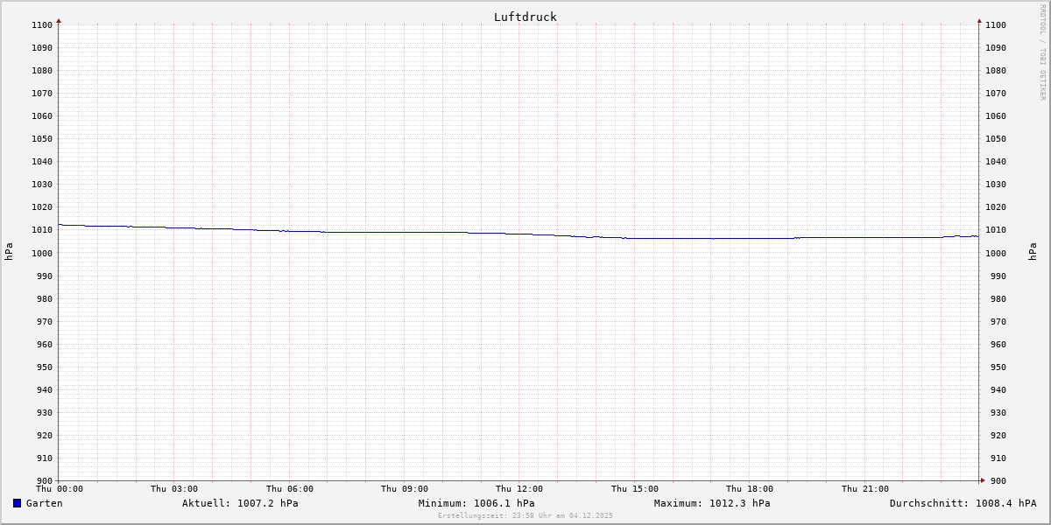Click the Erstellungszeit timestamp footer text

525,515
